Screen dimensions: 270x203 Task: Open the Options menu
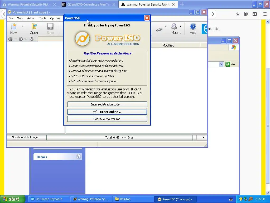click(x=55, y=18)
